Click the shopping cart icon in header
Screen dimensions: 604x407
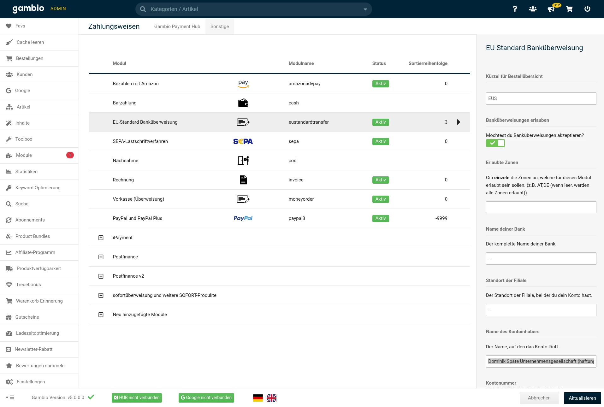tap(569, 9)
